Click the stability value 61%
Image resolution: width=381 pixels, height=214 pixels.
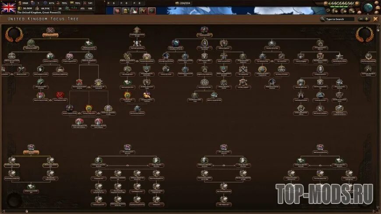point(51,3)
